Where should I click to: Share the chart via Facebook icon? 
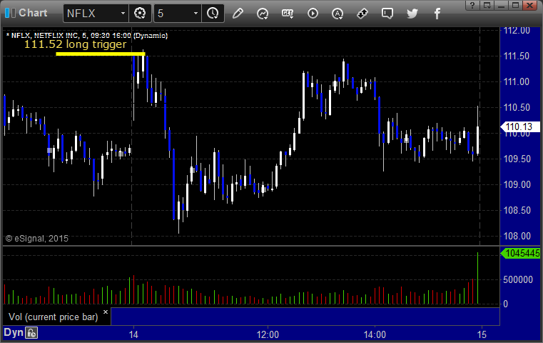[x=437, y=14]
